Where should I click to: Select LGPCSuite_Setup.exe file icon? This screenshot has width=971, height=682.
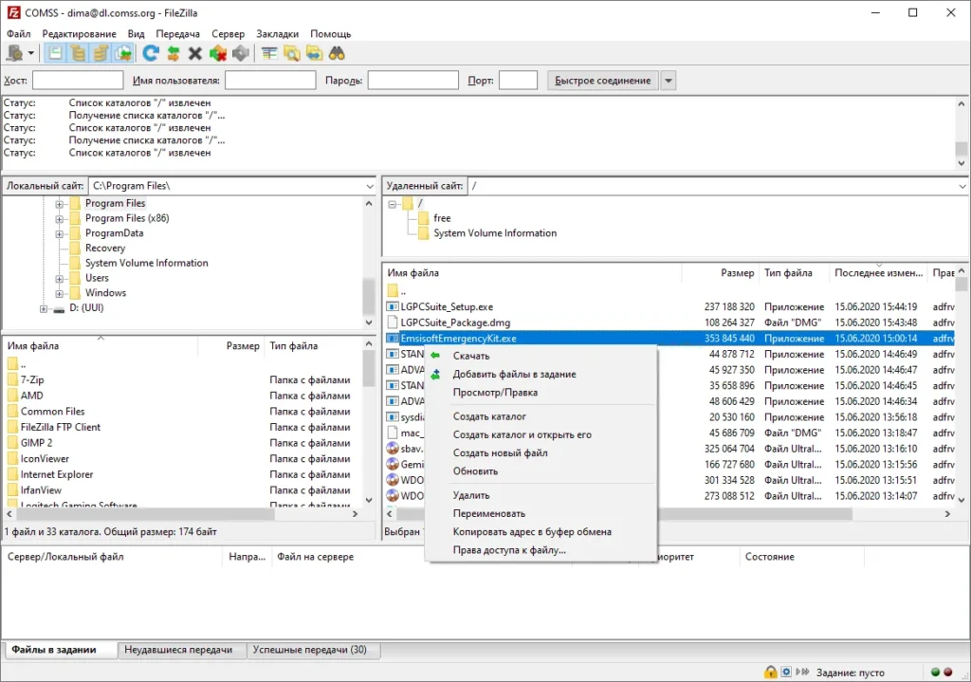pos(392,306)
